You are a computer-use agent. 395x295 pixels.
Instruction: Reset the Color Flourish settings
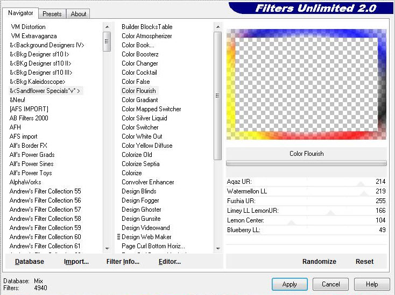[364, 262]
